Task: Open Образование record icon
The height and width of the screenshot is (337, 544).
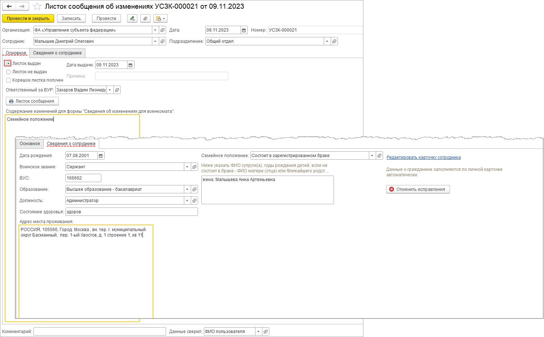Action: tap(194, 189)
